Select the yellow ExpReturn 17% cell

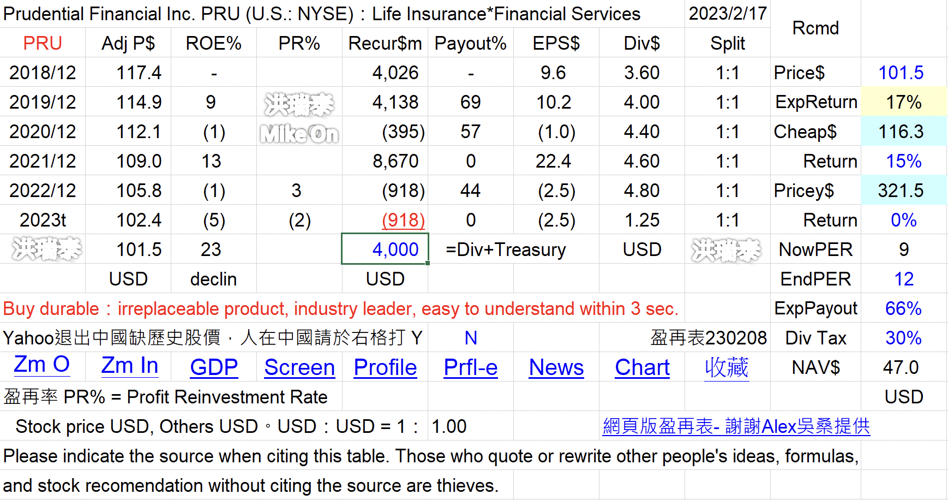pos(903,102)
